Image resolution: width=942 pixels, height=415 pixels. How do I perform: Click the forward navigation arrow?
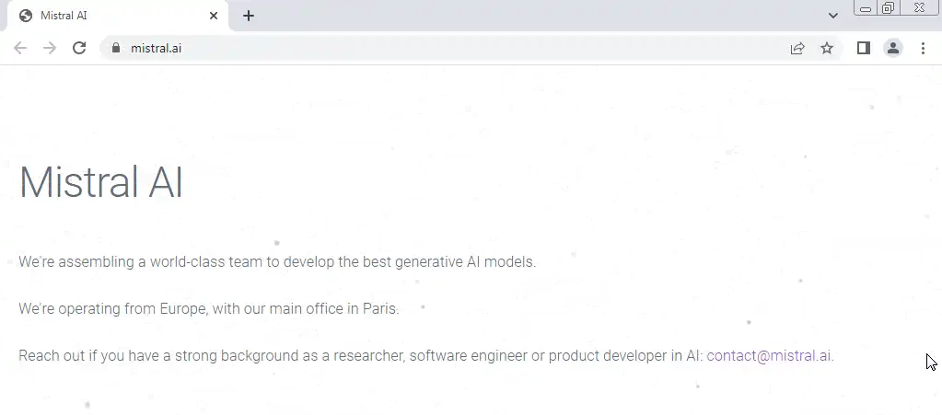coord(50,48)
